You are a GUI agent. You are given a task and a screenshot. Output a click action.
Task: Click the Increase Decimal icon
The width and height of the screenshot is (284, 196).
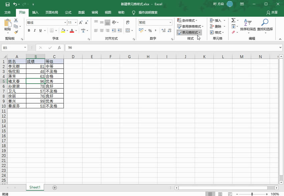point(164,31)
